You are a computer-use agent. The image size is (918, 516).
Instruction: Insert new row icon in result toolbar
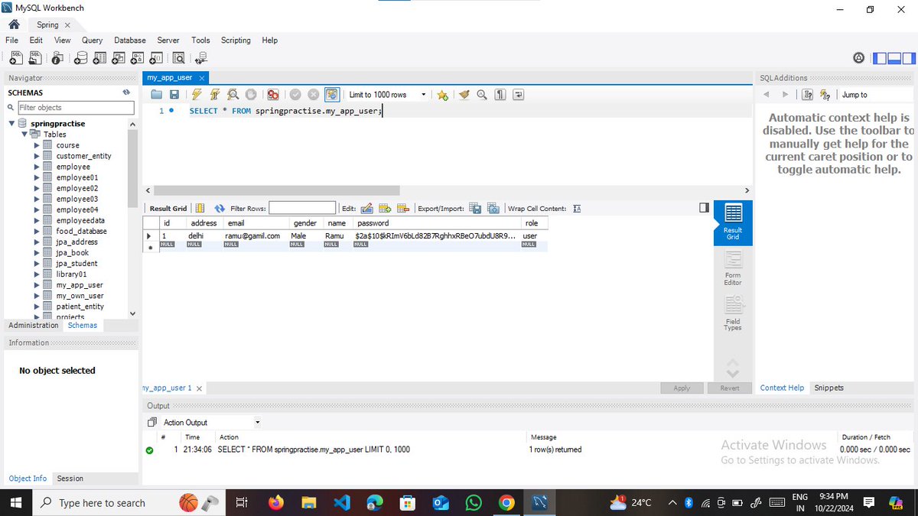385,208
